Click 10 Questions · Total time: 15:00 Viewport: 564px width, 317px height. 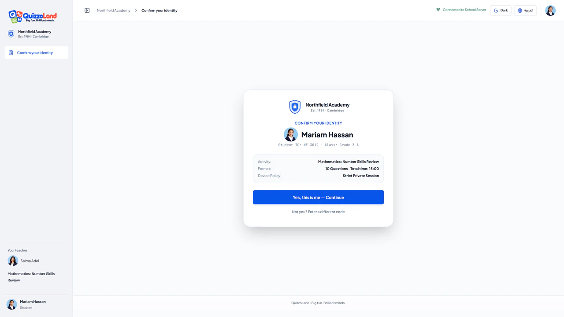[352, 169]
